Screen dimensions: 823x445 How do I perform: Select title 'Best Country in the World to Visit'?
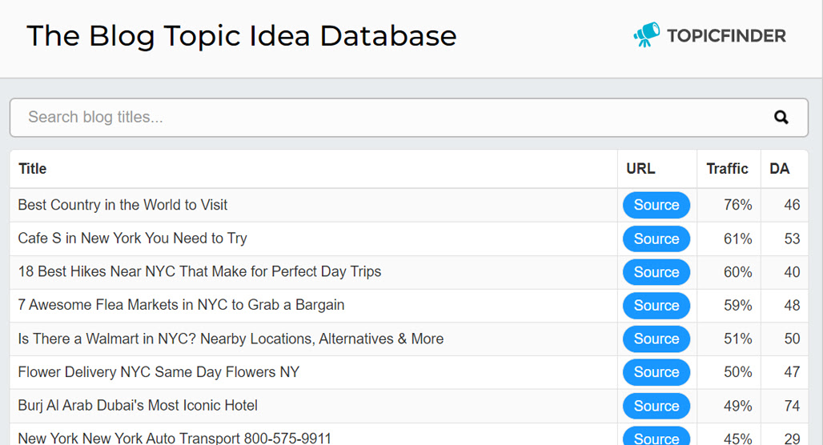pyautogui.click(x=122, y=205)
